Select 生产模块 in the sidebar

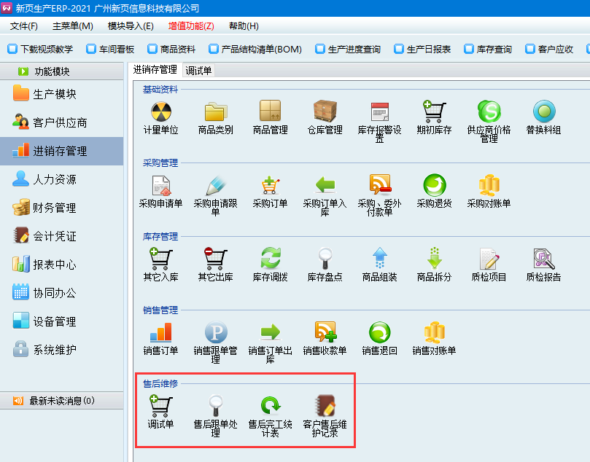[54, 94]
